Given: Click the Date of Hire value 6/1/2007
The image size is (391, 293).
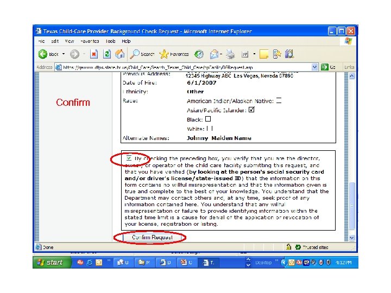Looking at the screenshot, I should tap(201, 82).
